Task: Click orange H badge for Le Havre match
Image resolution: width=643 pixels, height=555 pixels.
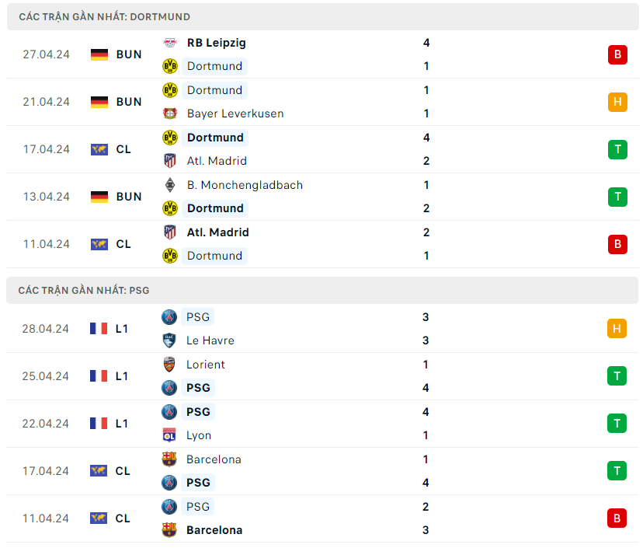Action: tap(617, 329)
